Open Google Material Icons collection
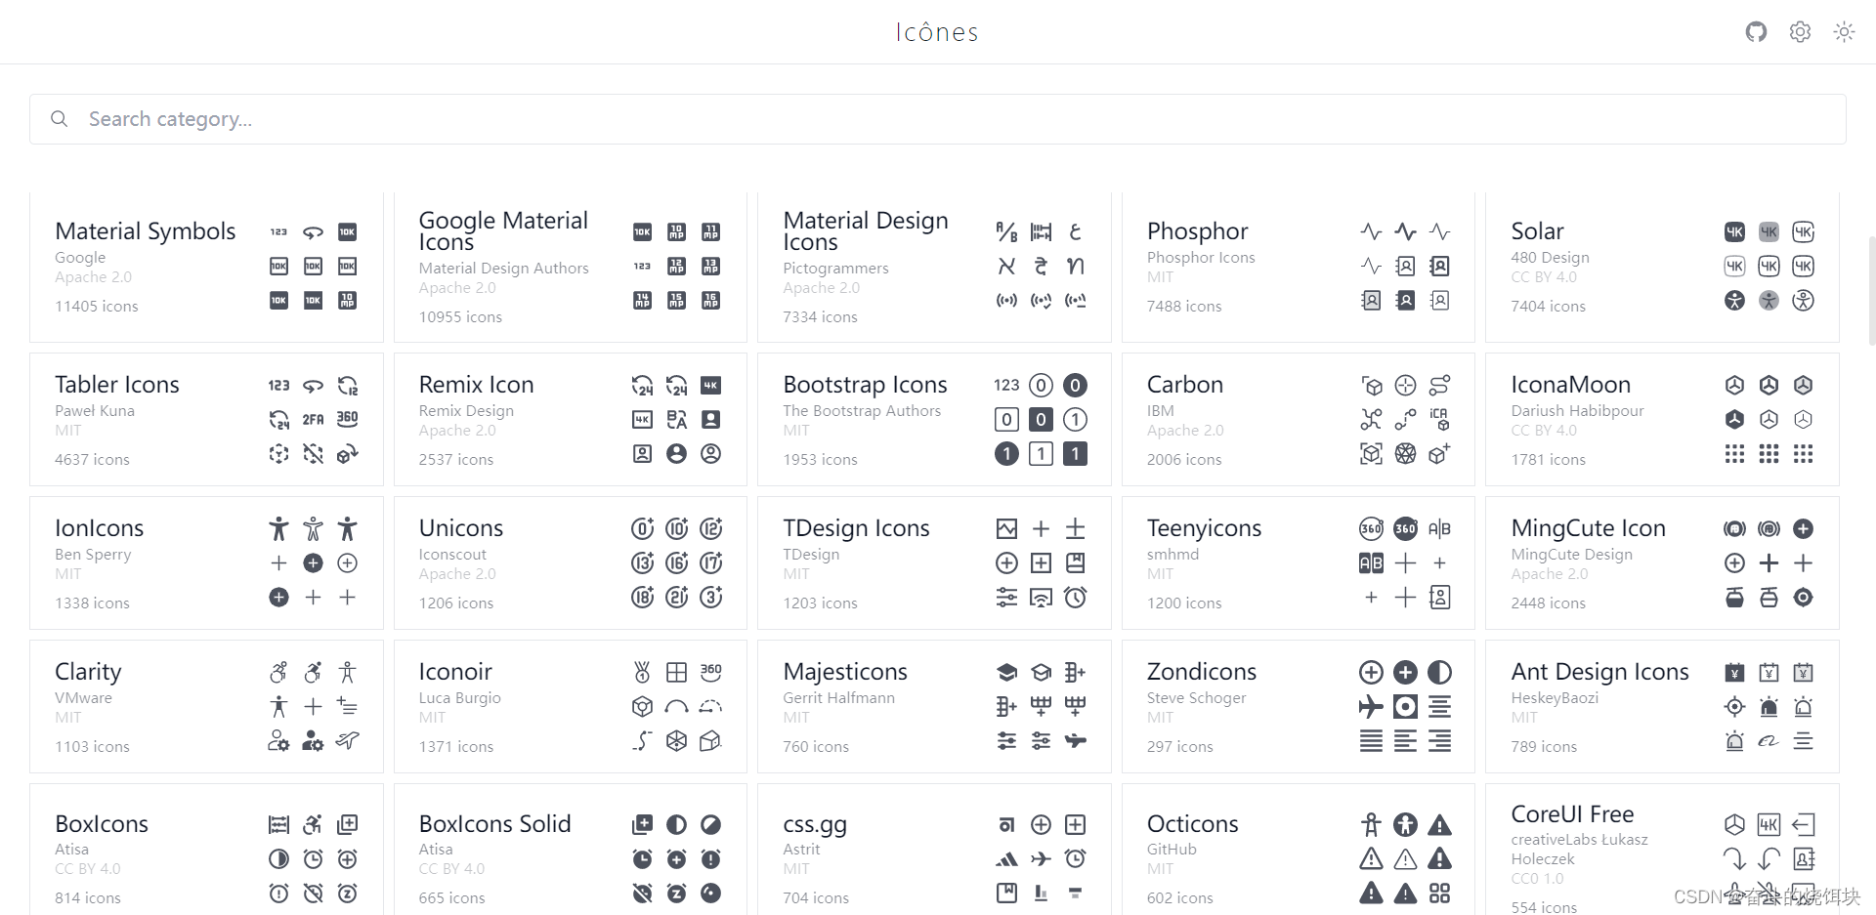1876x915 pixels. 571,268
